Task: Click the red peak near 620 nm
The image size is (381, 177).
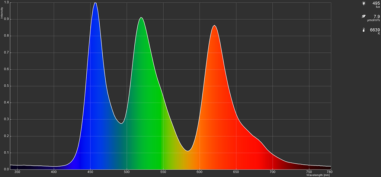Action: pos(214,25)
